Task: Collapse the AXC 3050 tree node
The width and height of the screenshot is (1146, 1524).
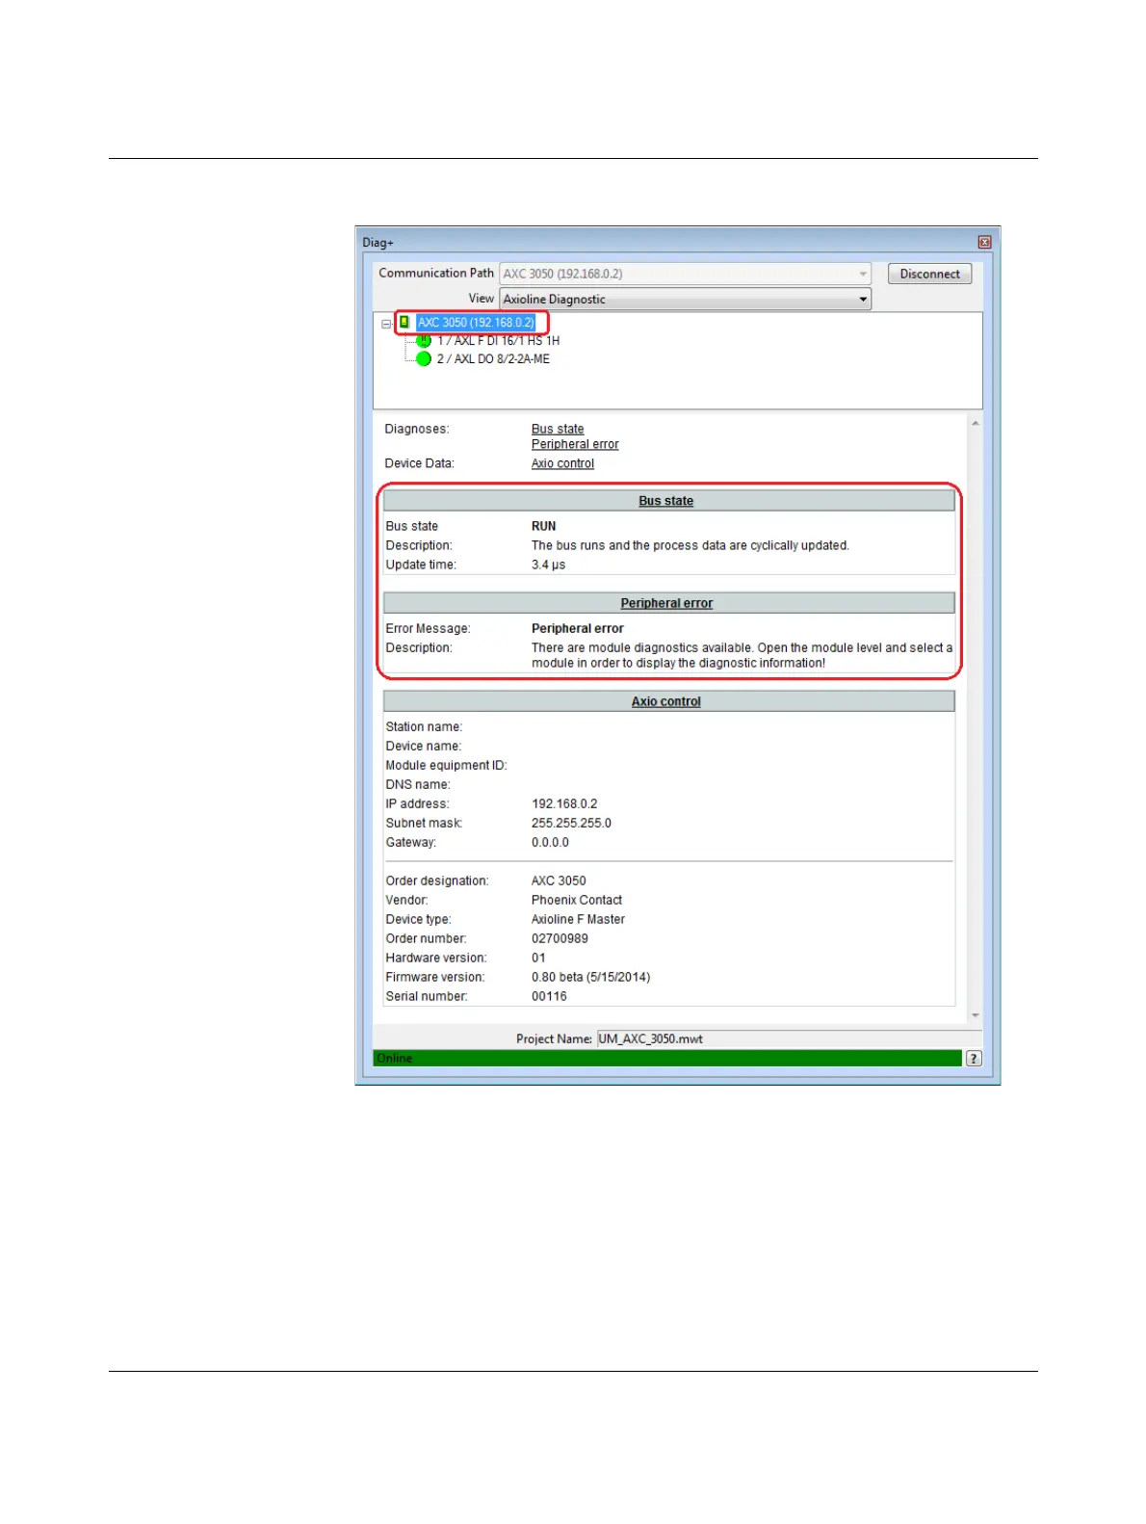Action: 386,324
